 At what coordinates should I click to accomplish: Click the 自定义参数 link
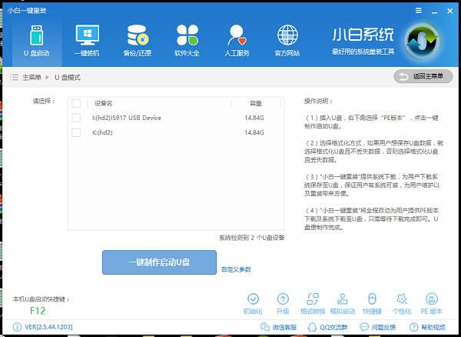pos(236,269)
